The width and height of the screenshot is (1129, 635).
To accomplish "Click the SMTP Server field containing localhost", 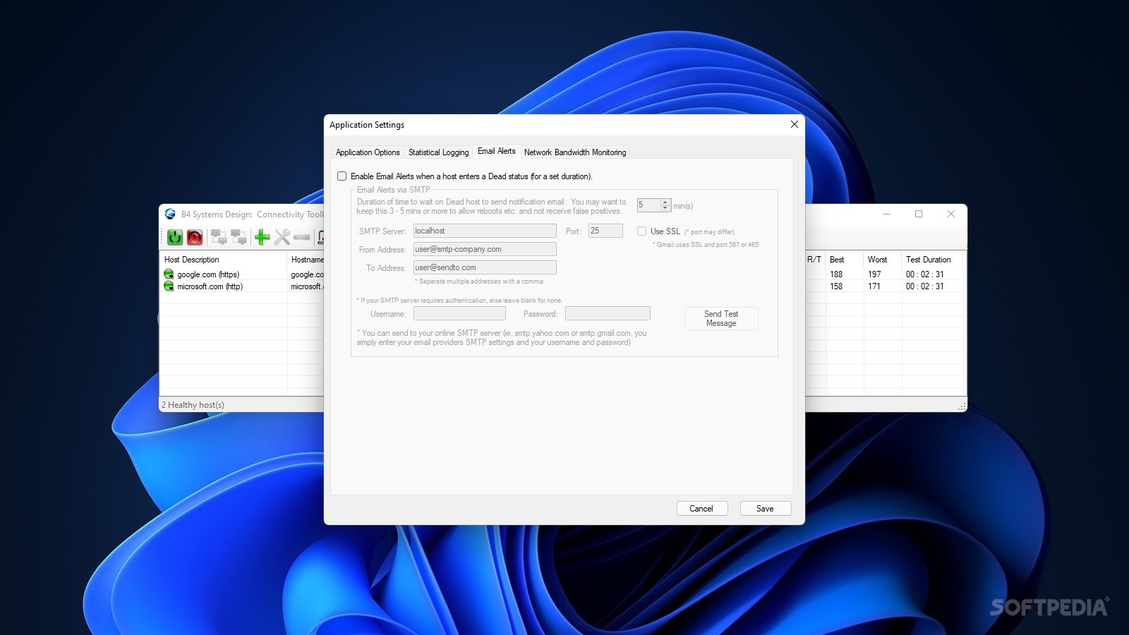I will (485, 231).
